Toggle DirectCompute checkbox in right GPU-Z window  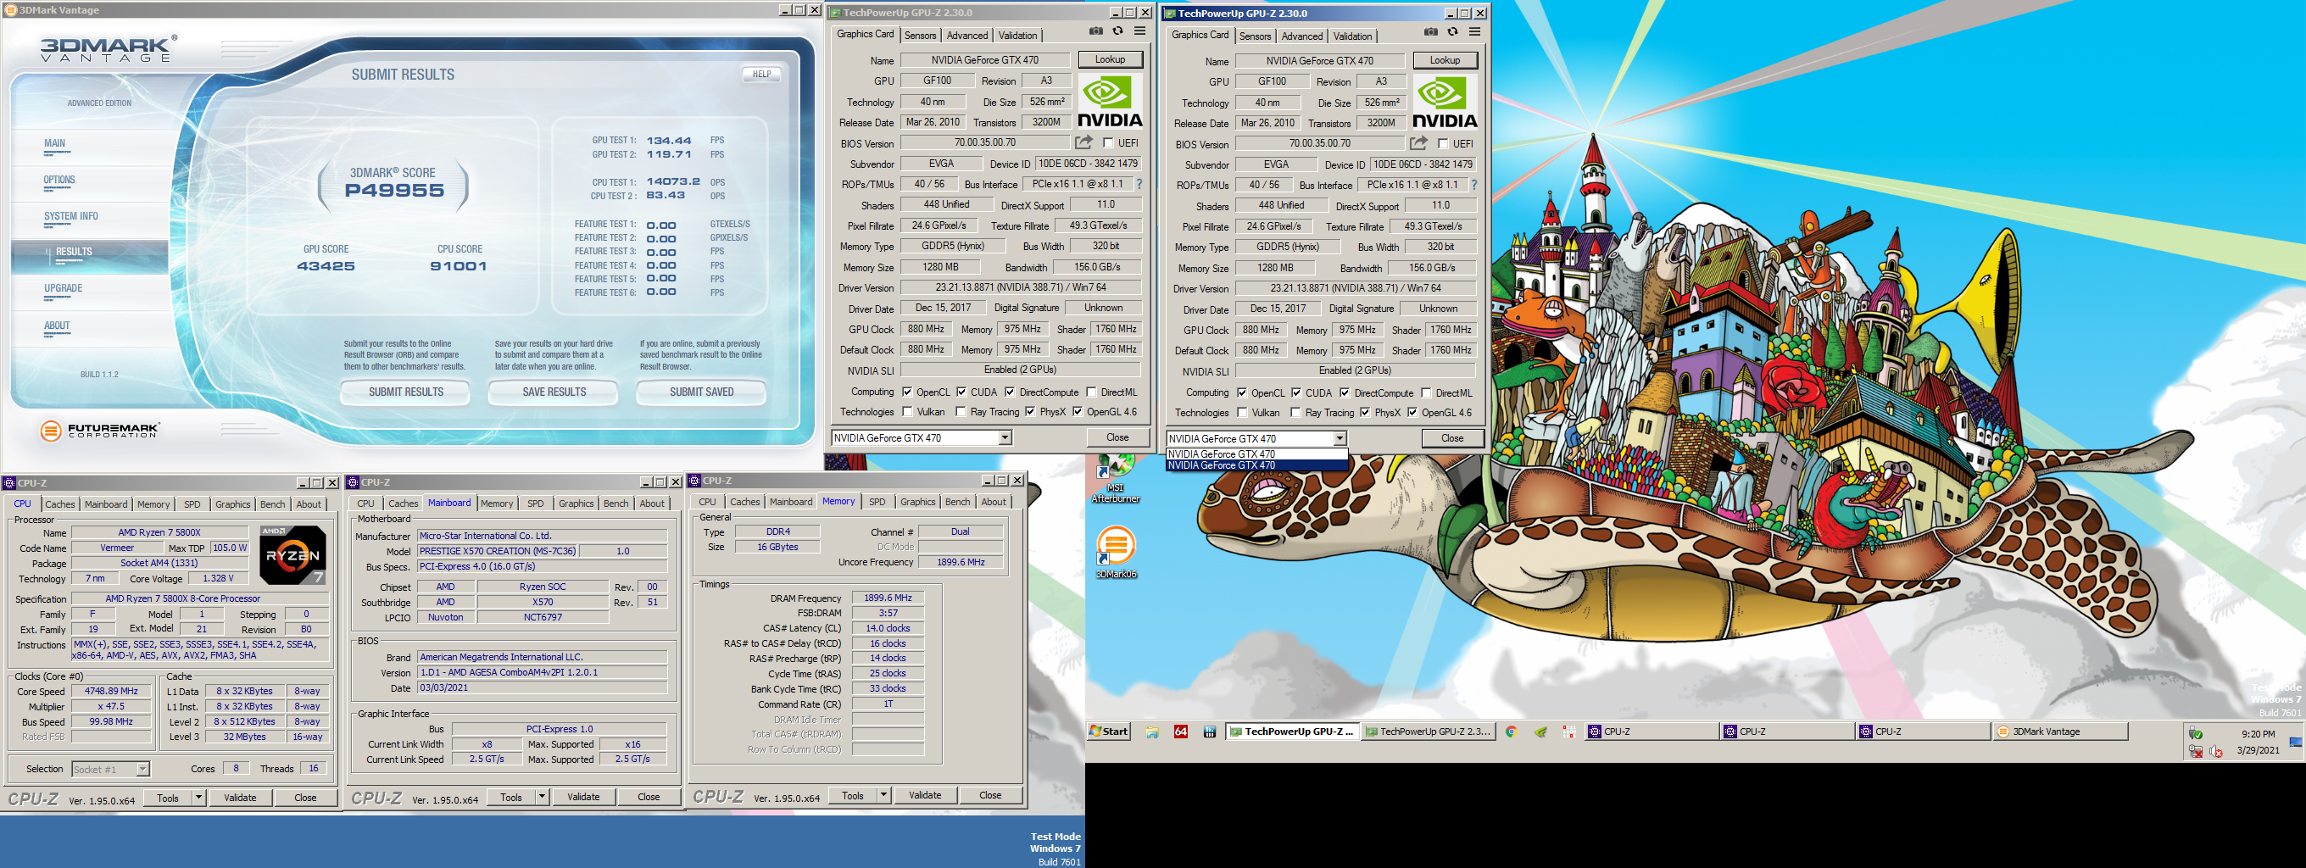click(x=1345, y=392)
